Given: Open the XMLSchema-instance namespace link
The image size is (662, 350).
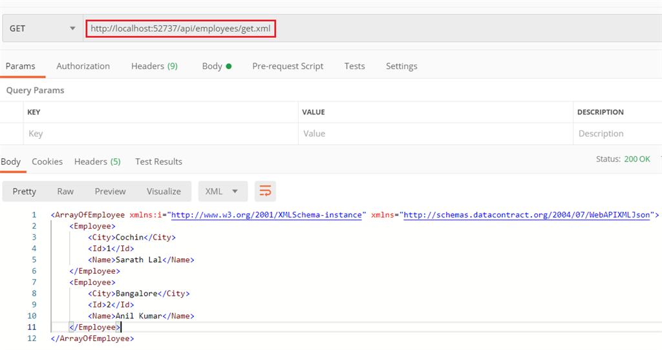Looking at the screenshot, I should pos(266,215).
